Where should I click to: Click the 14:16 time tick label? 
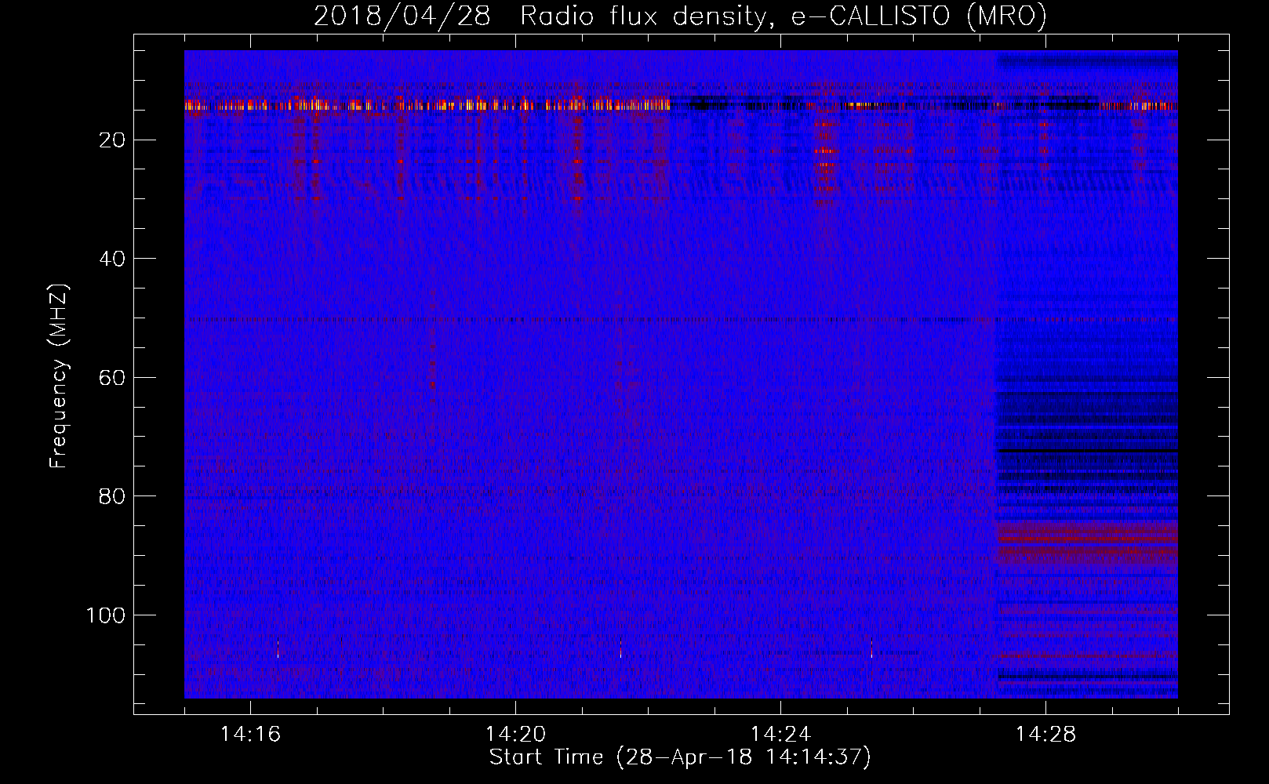click(250, 734)
